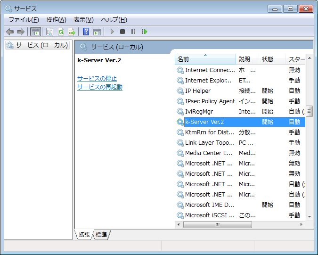
Task: Select the Internet Explor... service name
Action: click(x=208, y=81)
